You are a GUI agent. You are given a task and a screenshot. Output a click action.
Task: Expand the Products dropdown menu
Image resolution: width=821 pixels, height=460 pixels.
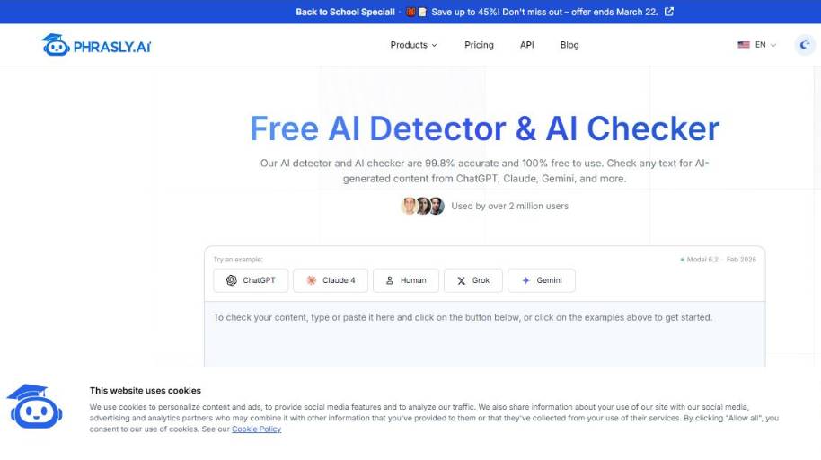pyautogui.click(x=413, y=45)
